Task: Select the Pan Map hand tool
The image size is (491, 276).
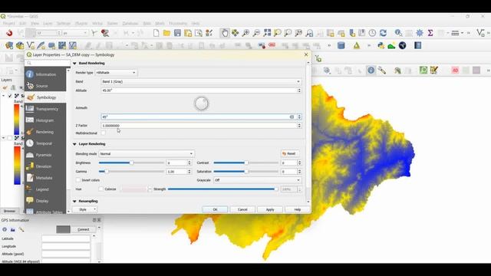Action: click(x=225, y=33)
